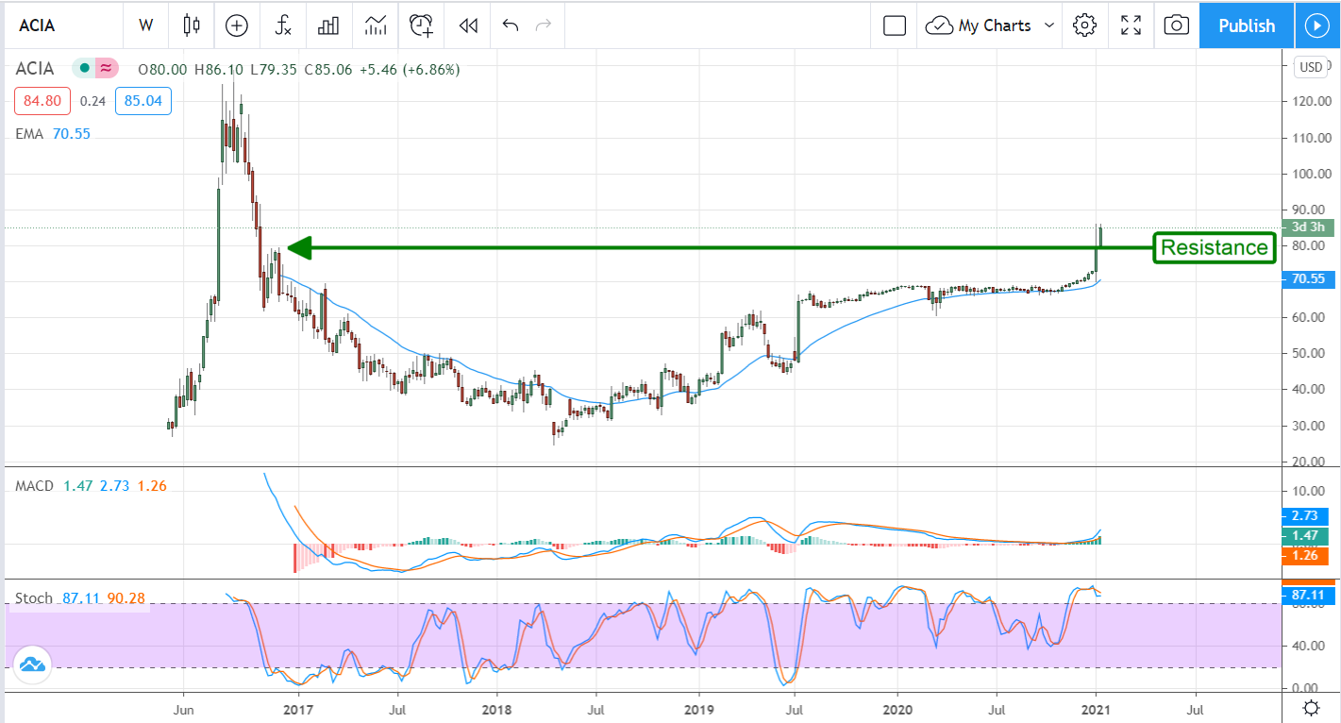Click the Publish button
The image size is (1341, 723).
click(1247, 25)
